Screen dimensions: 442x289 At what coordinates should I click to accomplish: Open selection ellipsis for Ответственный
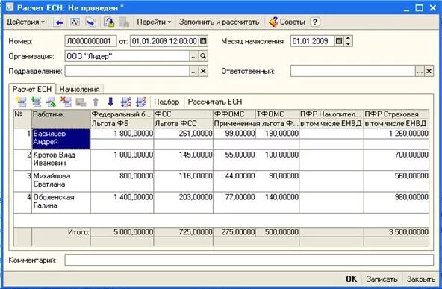420,71
